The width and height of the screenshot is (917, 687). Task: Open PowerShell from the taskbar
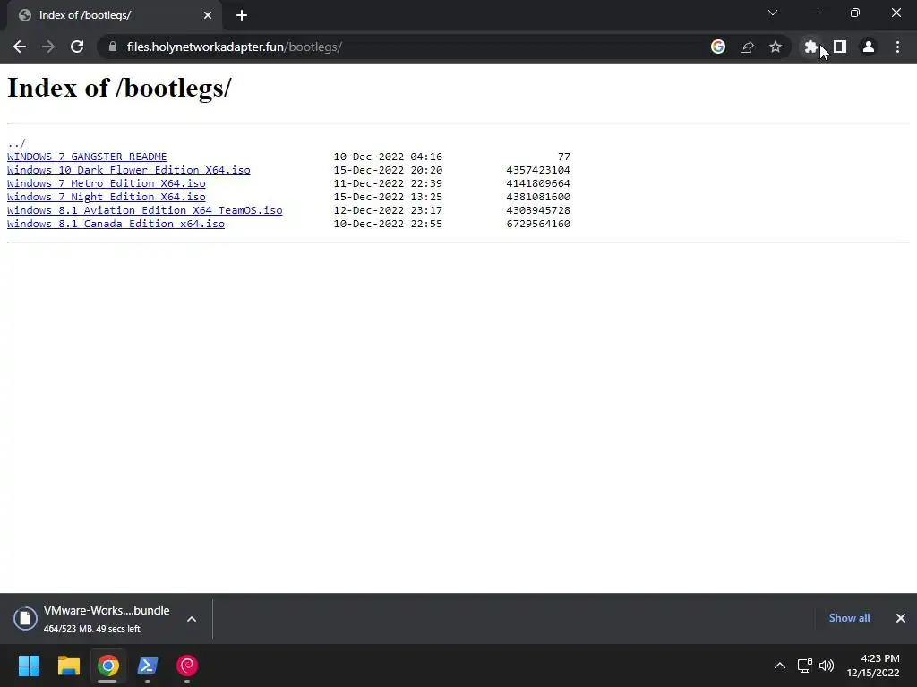(x=148, y=666)
